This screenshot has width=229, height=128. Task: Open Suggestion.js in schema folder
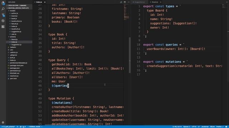16,44
